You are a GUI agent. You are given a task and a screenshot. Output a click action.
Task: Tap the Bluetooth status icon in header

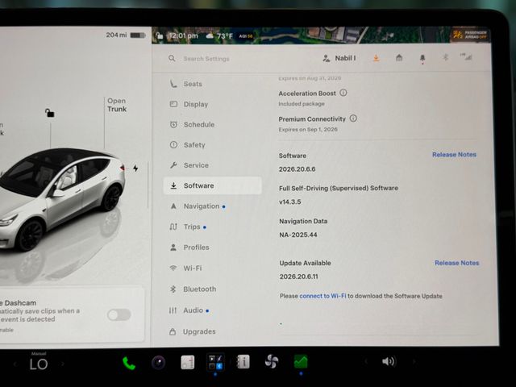click(x=445, y=58)
